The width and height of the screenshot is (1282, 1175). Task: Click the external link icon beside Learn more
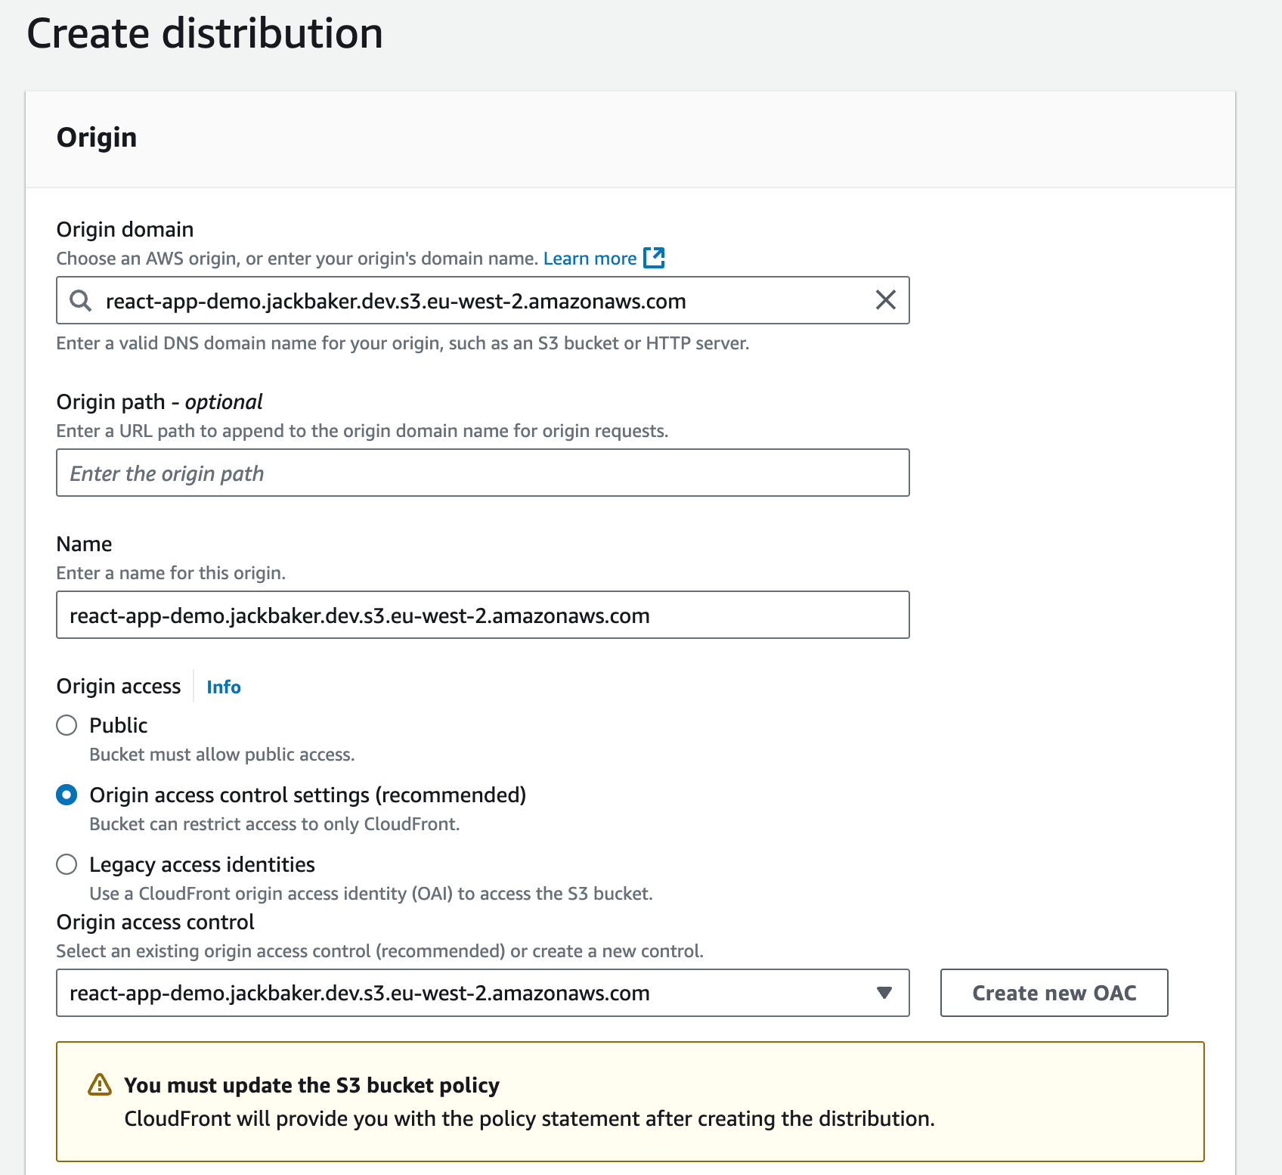tap(653, 258)
